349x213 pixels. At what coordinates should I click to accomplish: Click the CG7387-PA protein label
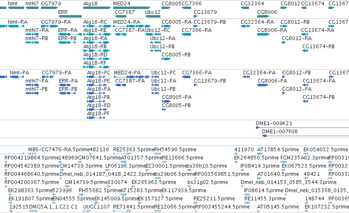point(130,81)
